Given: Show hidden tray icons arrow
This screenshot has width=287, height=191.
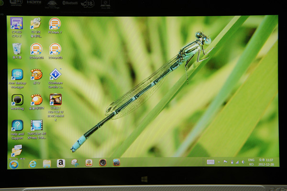Looking at the screenshot, I should [x=219, y=162].
